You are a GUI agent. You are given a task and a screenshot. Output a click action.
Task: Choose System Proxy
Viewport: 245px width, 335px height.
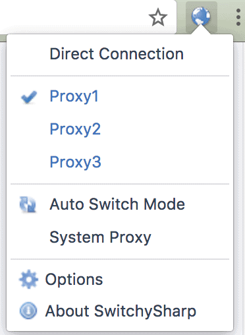100,237
